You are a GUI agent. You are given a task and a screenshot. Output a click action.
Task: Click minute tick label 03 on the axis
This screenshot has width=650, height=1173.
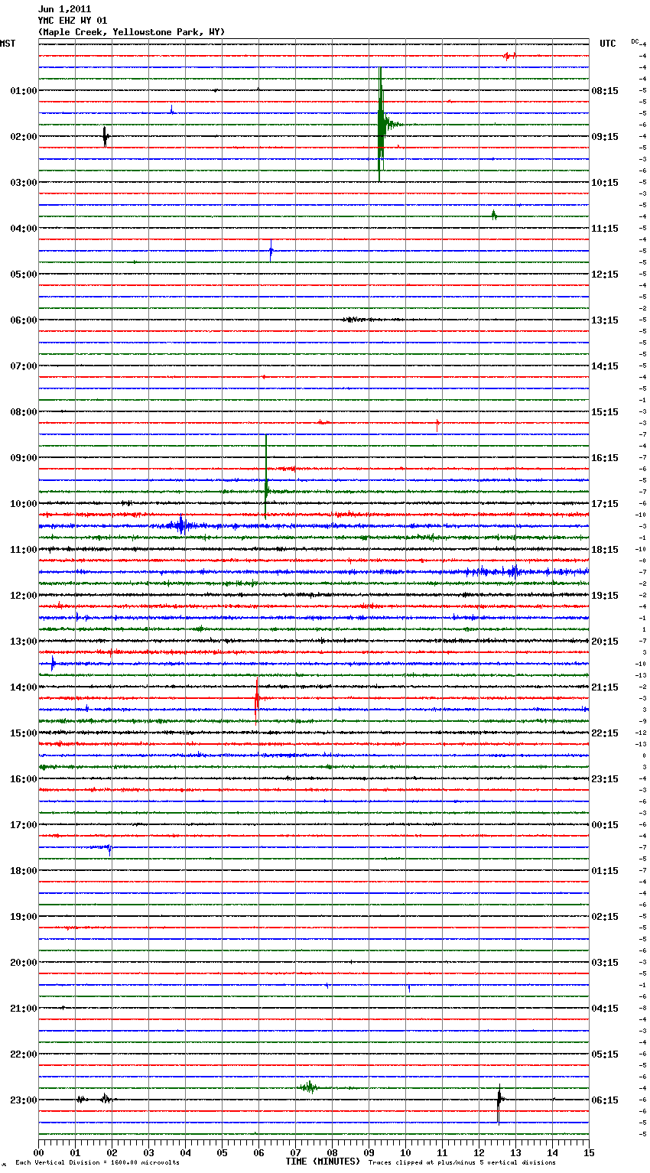148,1152
